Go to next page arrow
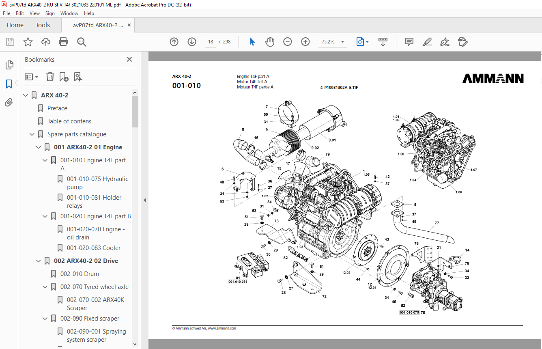542x349 pixels. (192, 42)
